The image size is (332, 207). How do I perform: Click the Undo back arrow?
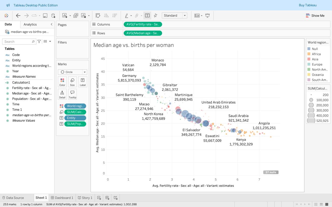pyautogui.click(x=18, y=16)
